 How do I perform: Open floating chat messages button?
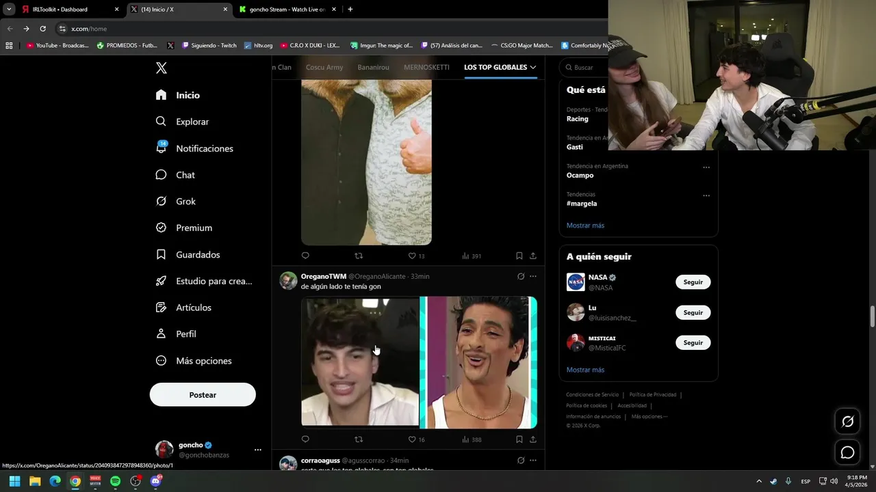coord(847,452)
